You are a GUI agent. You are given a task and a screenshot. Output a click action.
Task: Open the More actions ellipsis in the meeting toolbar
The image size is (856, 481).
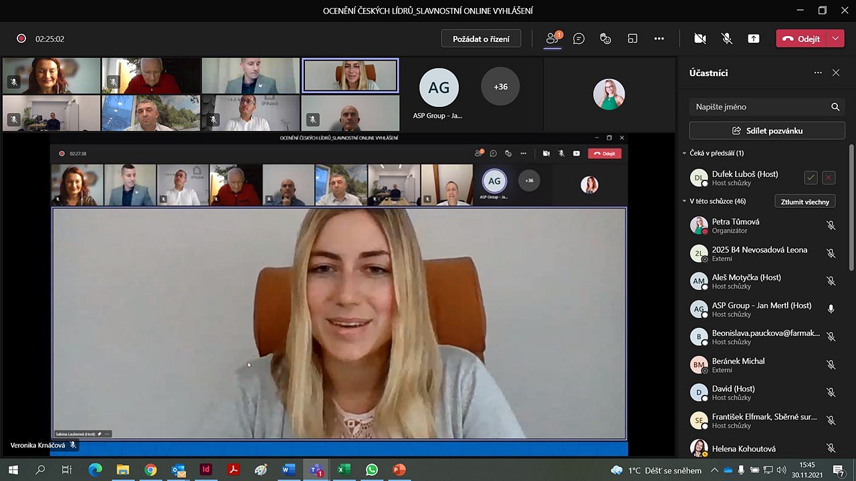pos(659,39)
